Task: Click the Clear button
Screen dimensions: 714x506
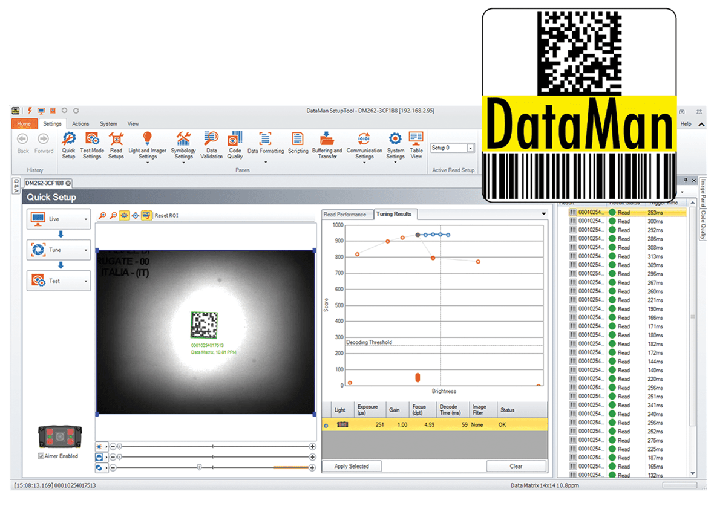Action: [x=516, y=467]
